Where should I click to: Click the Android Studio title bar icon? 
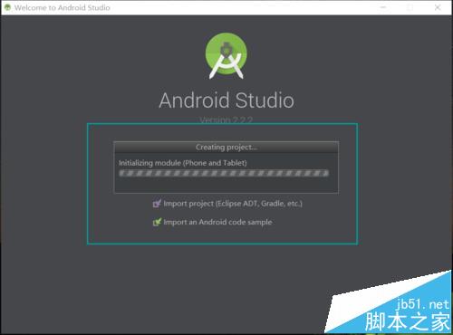click(x=7, y=7)
